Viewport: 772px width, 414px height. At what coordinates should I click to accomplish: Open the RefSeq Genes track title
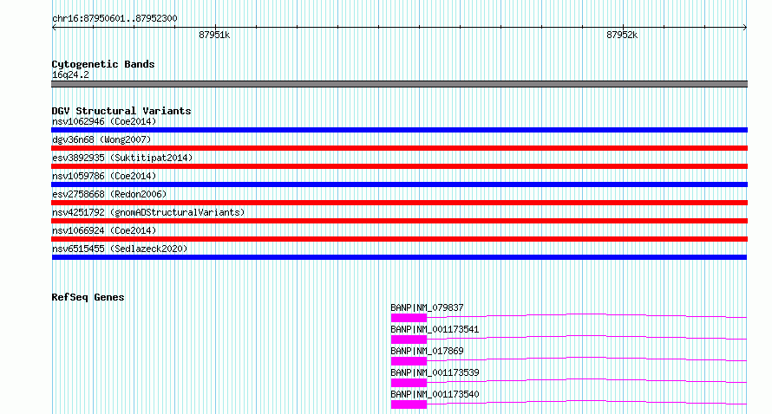[88, 297]
